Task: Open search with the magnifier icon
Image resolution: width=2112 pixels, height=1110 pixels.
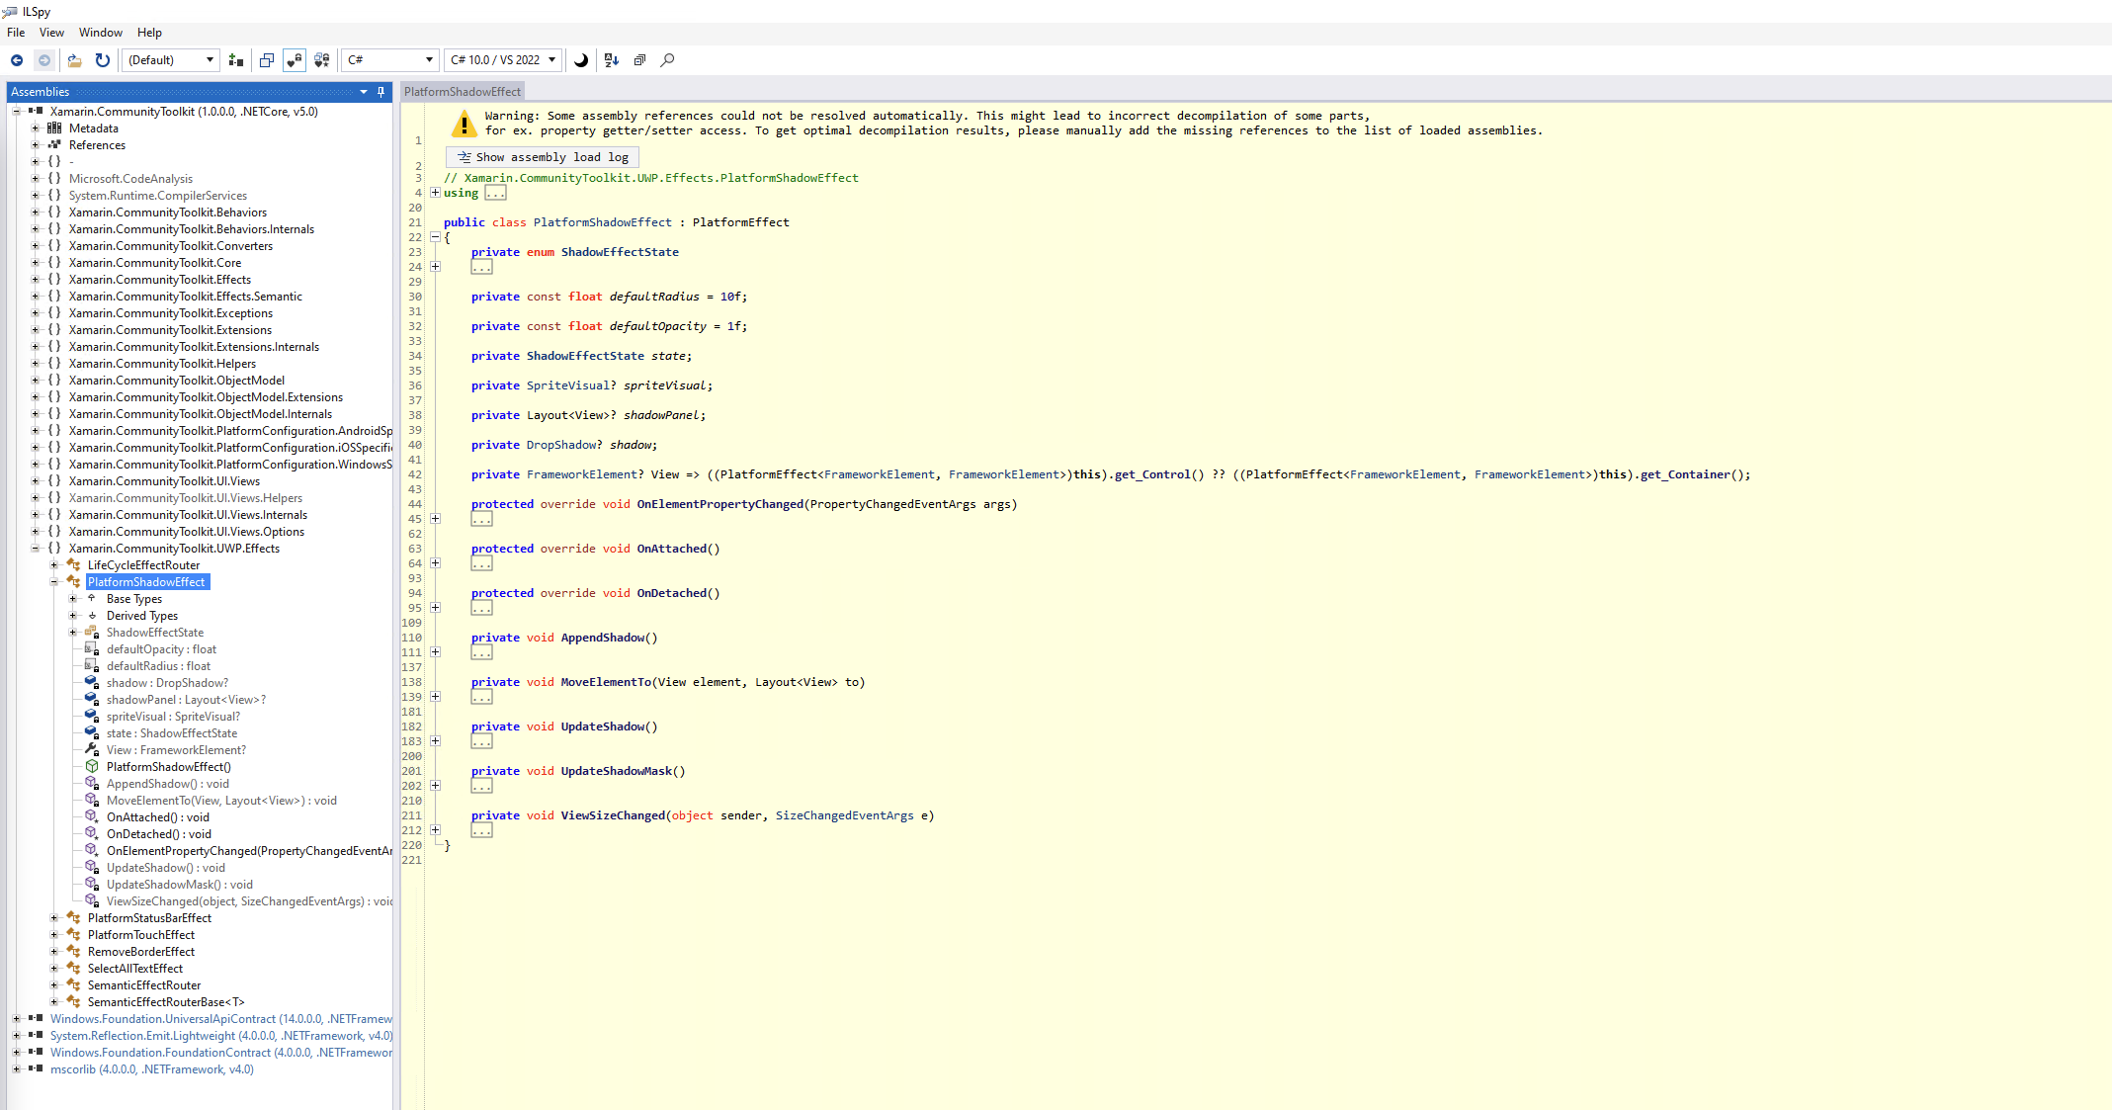Action: coord(667,60)
